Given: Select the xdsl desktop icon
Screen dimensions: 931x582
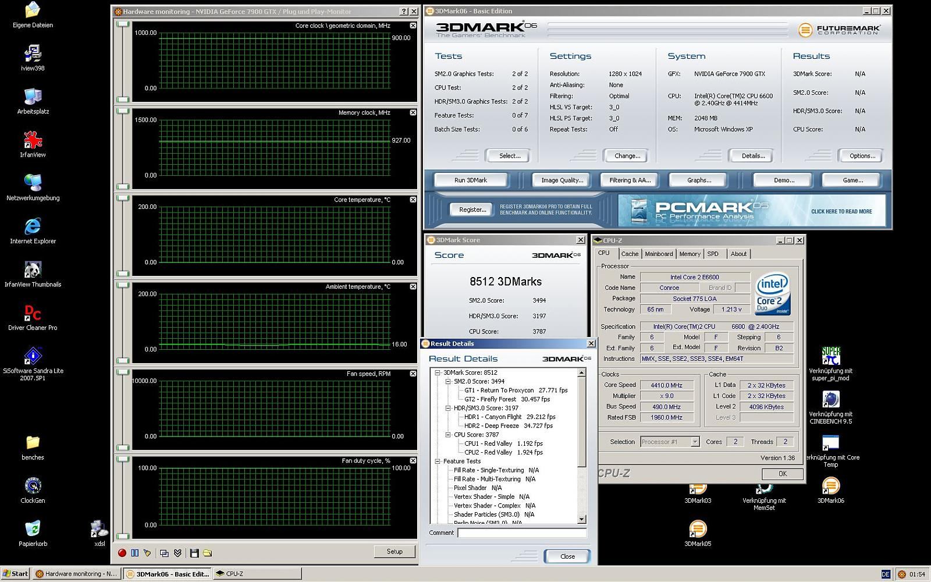Looking at the screenshot, I should 100,534.
